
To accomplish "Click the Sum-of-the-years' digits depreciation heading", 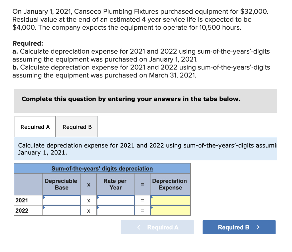I will (x=102, y=168).
